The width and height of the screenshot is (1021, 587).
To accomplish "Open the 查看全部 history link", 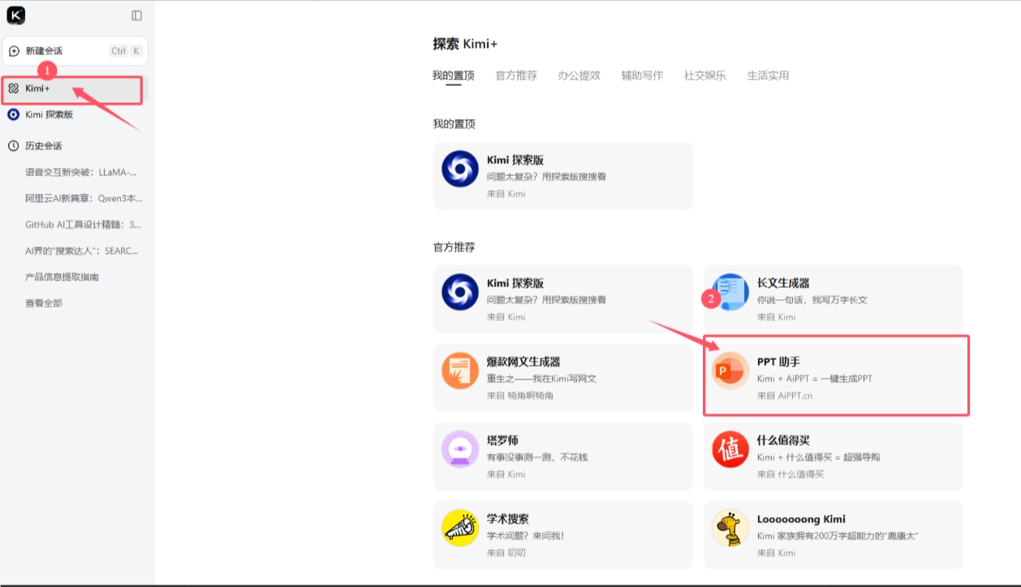I will click(44, 303).
